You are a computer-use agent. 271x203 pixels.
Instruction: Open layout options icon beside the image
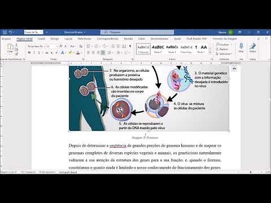pyautogui.click(x=234, y=69)
